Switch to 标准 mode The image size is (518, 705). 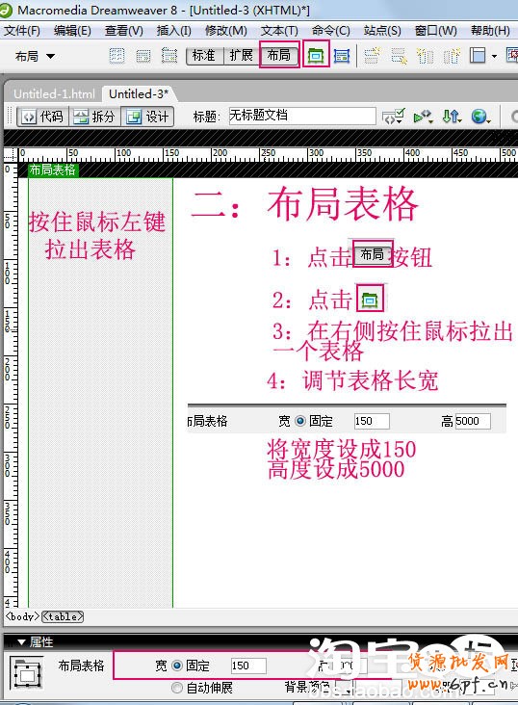204,56
